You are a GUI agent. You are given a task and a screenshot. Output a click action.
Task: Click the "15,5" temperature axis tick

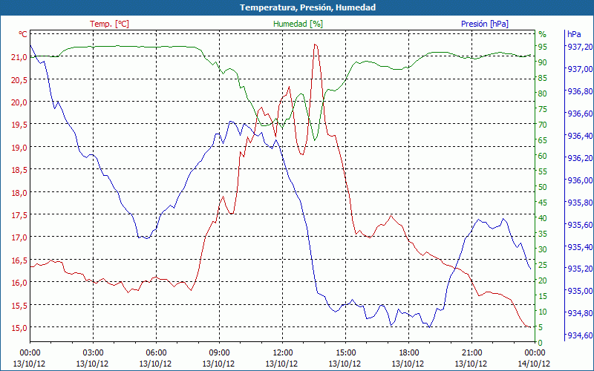point(19,305)
